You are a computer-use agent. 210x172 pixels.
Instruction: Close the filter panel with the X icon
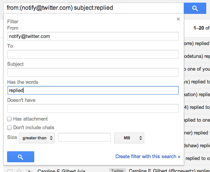[x=178, y=19]
